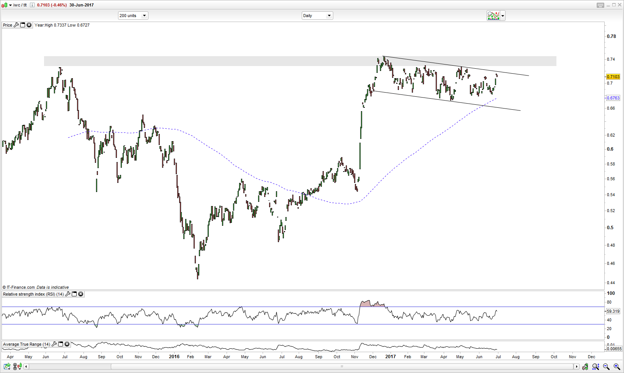Maximize the Average True Range panel
This screenshot has height=373, width=624.
(61, 344)
